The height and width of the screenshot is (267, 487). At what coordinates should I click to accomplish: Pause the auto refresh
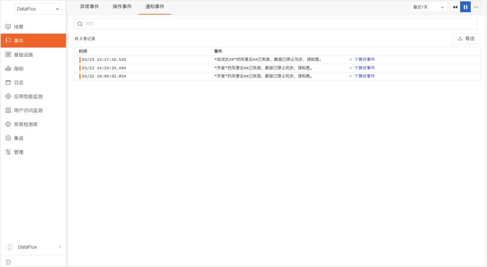point(465,7)
